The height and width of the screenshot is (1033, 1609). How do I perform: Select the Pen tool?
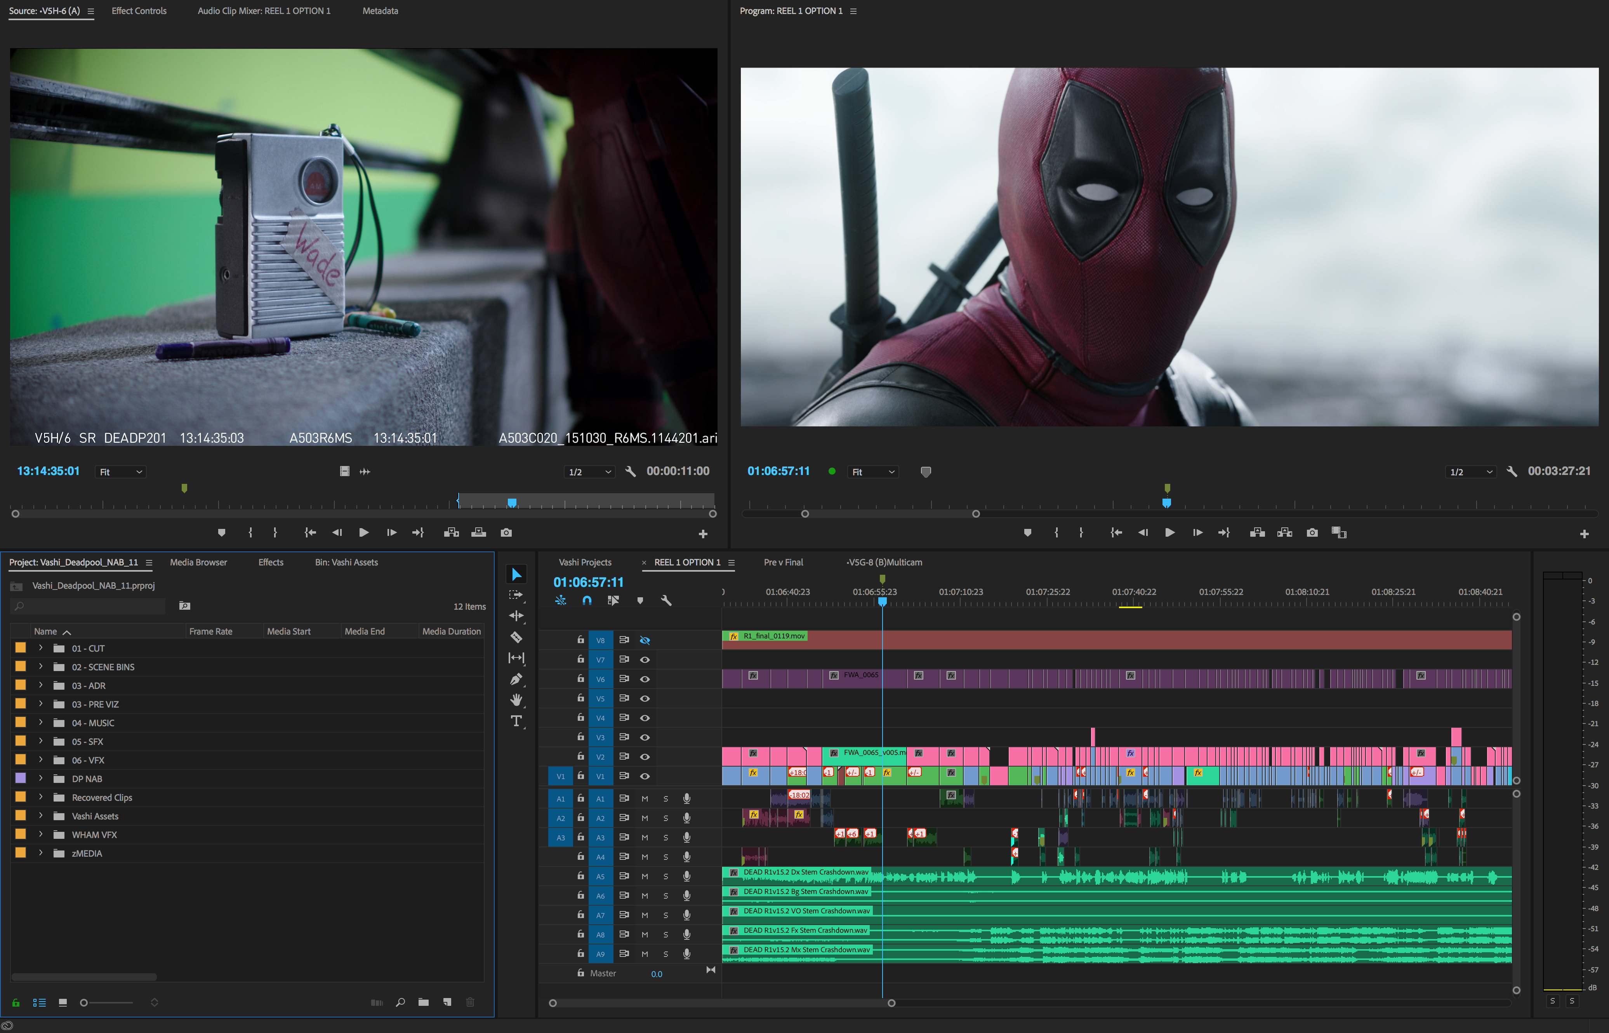coord(516,679)
